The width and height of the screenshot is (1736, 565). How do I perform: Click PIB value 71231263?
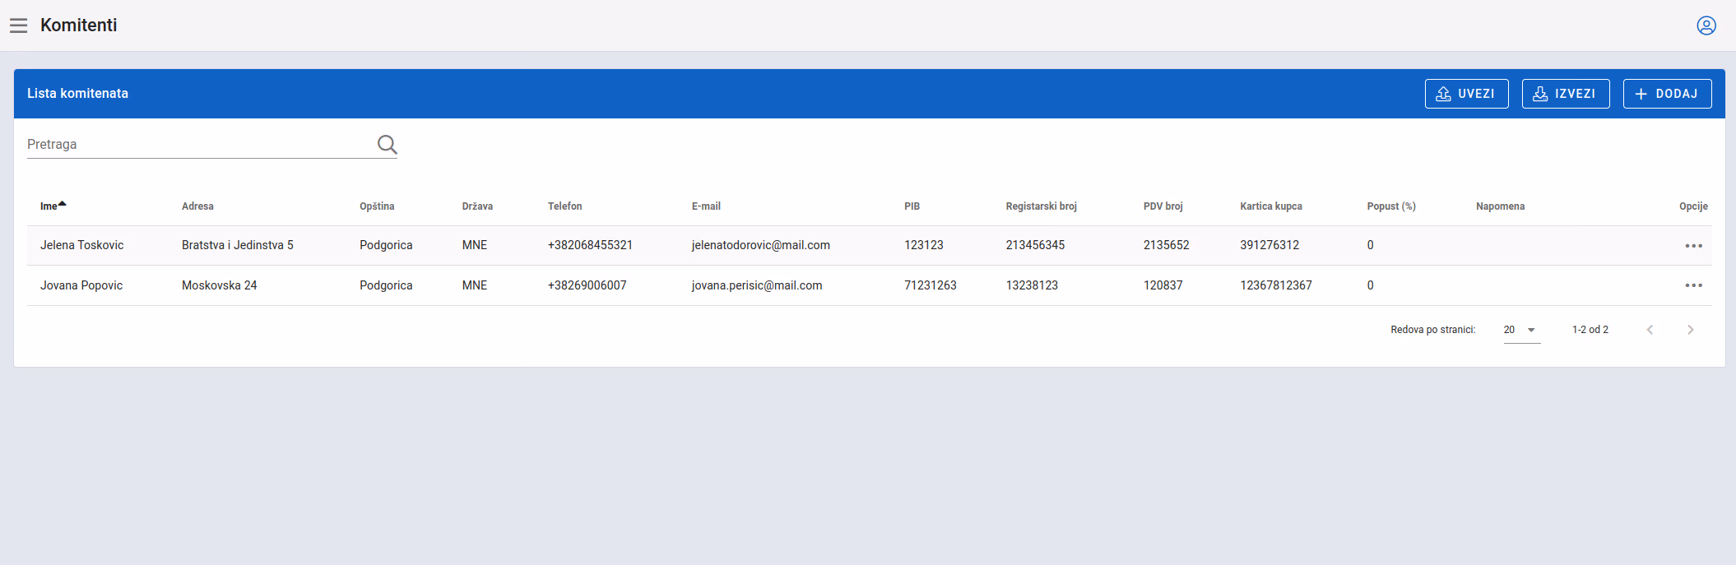pyautogui.click(x=930, y=285)
